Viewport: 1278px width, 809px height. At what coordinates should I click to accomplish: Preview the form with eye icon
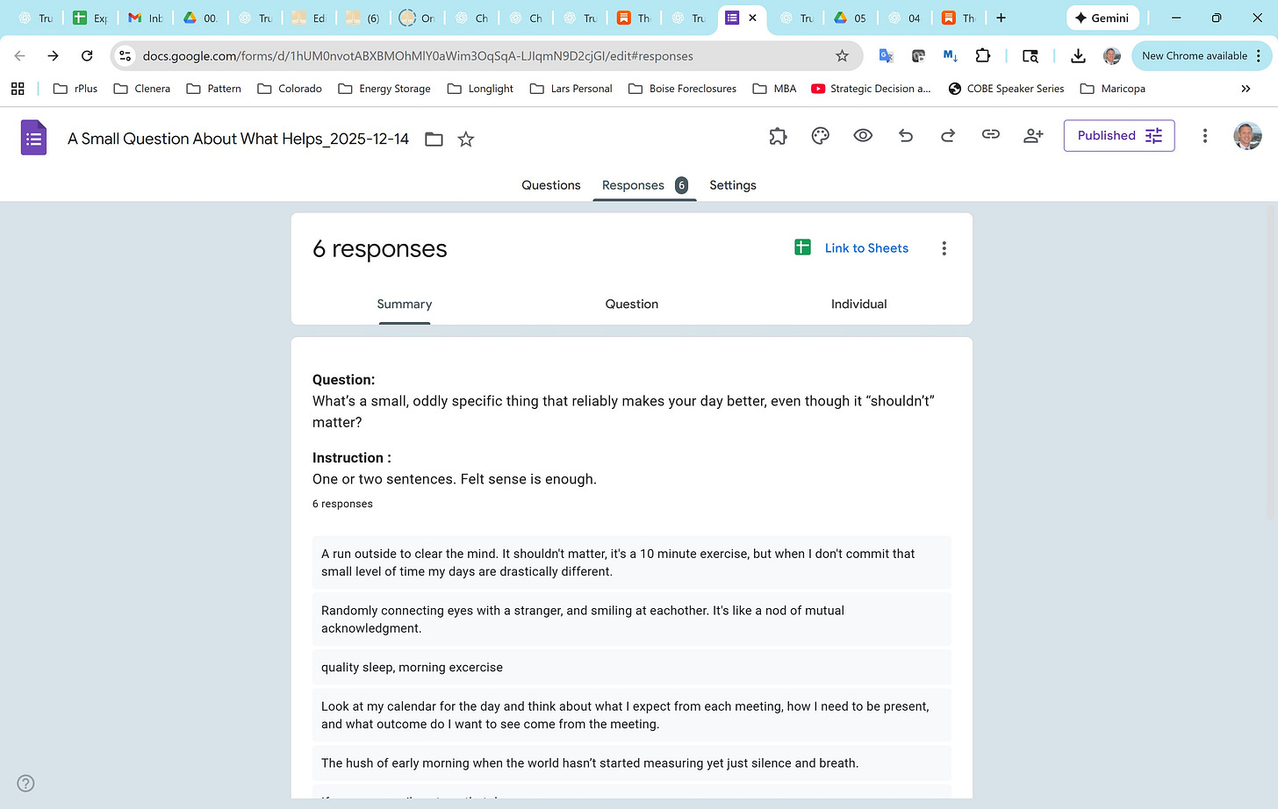863,135
